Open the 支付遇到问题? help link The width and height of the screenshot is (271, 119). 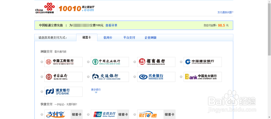pos(225,12)
